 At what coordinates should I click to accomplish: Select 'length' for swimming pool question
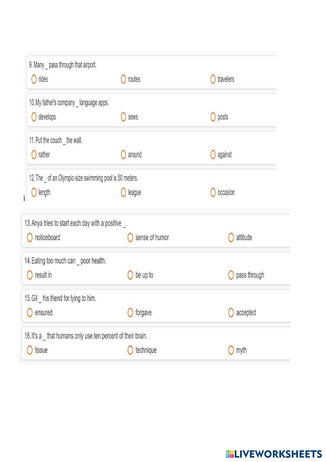[34, 192]
